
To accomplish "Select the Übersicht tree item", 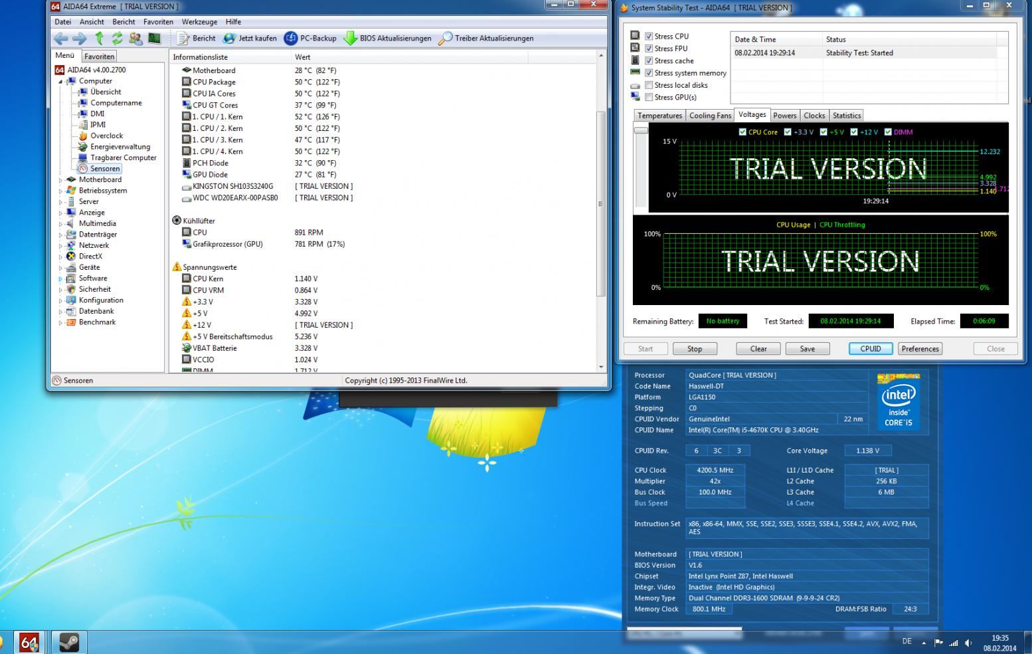I will pyautogui.click(x=106, y=92).
